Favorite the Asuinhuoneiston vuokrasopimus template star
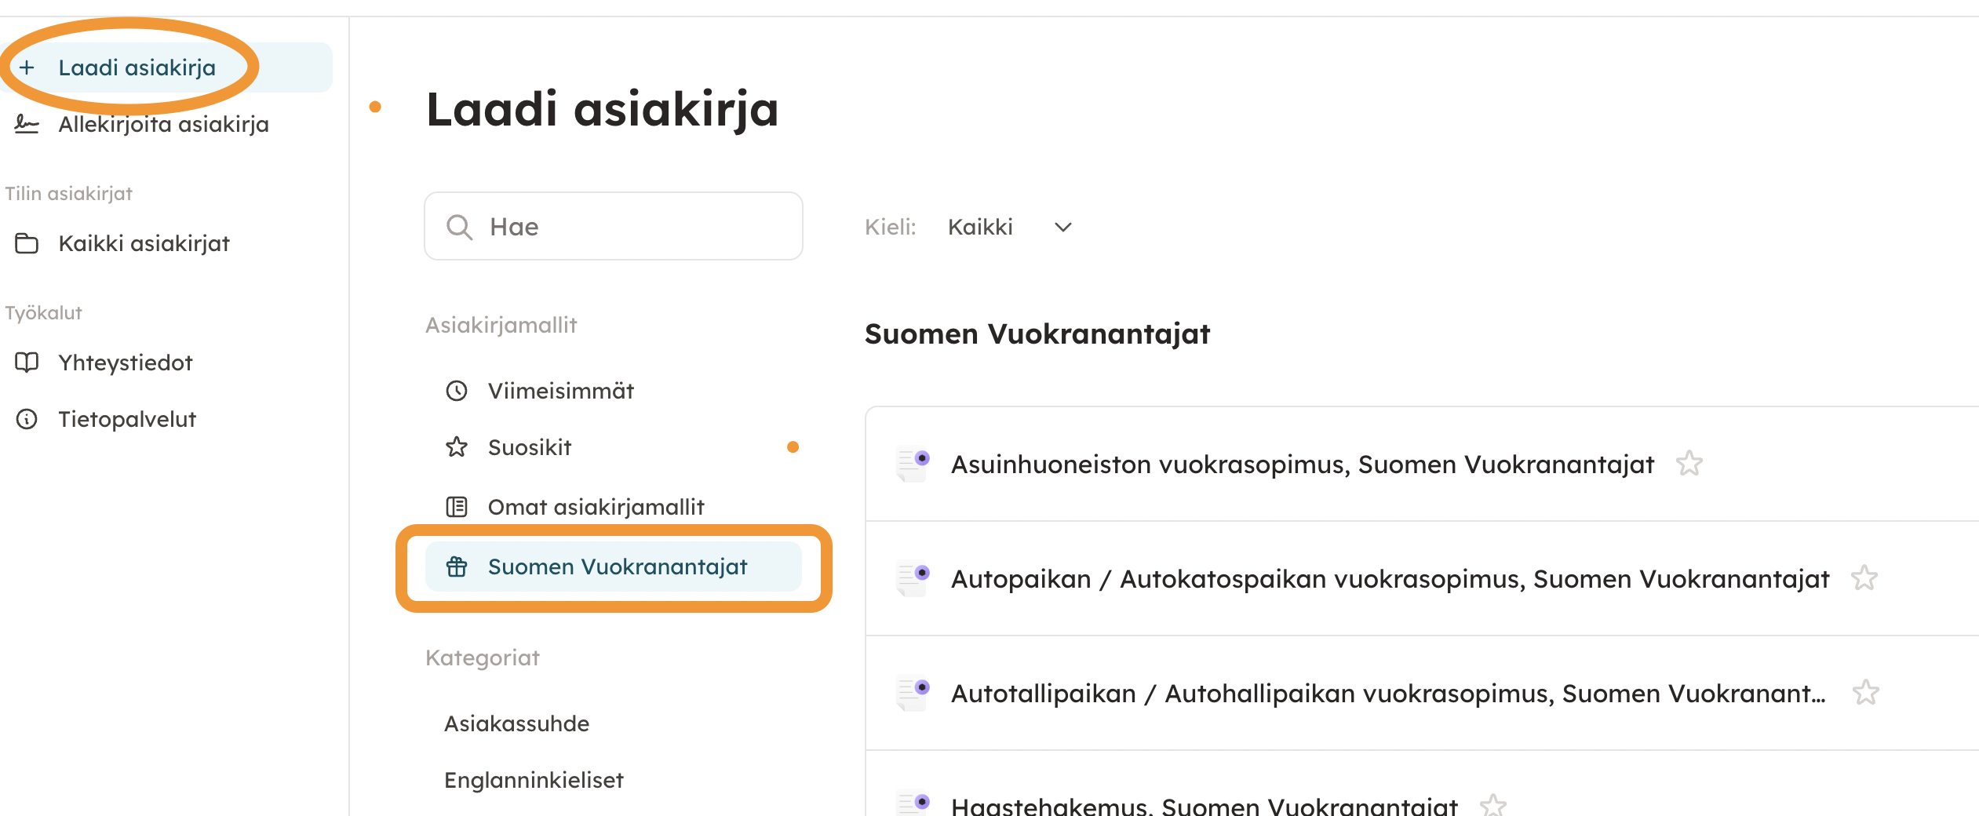Screen dimensions: 1979x816 click(x=1689, y=464)
